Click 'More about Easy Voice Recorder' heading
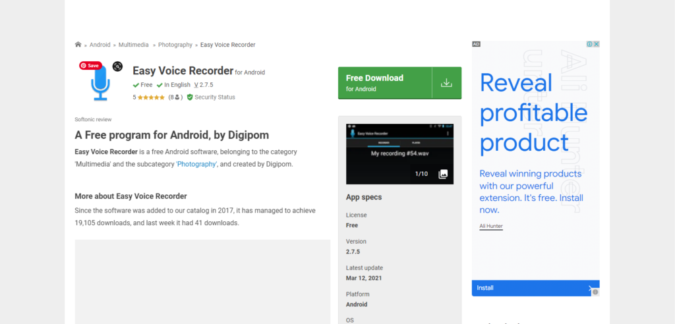The height and width of the screenshot is (324, 675). (131, 196)
